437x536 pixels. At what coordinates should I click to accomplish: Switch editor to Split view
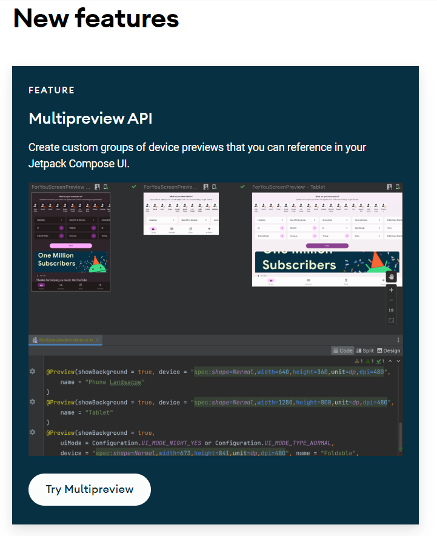(x=365, y=350)
